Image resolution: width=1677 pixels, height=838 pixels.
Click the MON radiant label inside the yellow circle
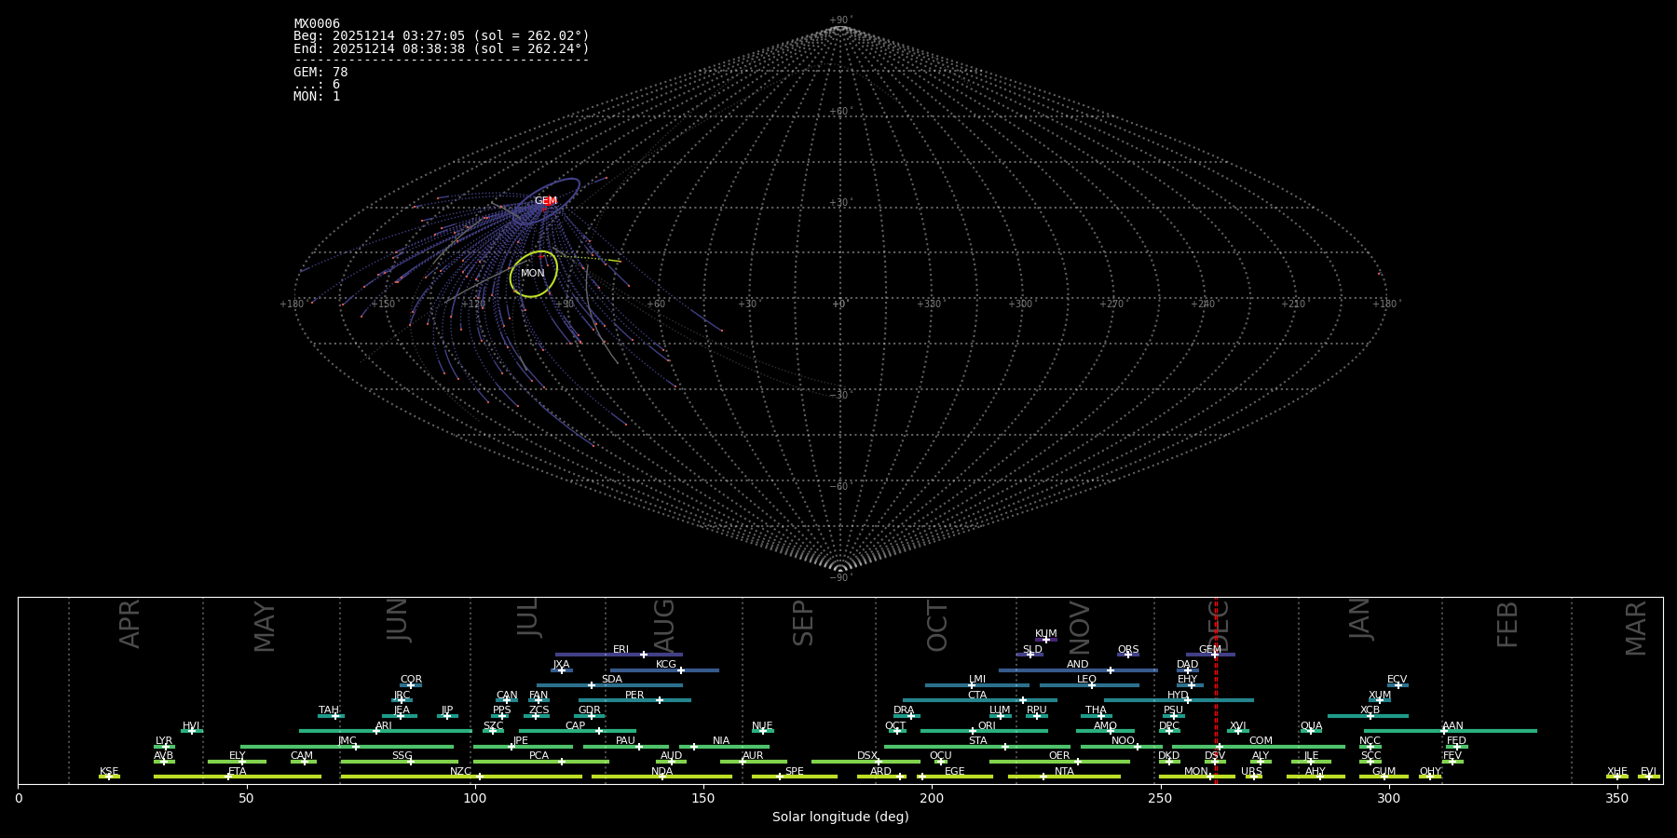[x=533, y=274]
